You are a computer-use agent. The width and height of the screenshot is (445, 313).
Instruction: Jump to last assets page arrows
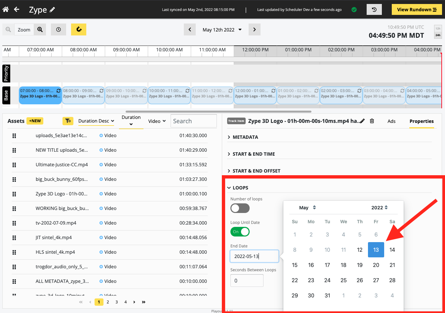(143, 302)
